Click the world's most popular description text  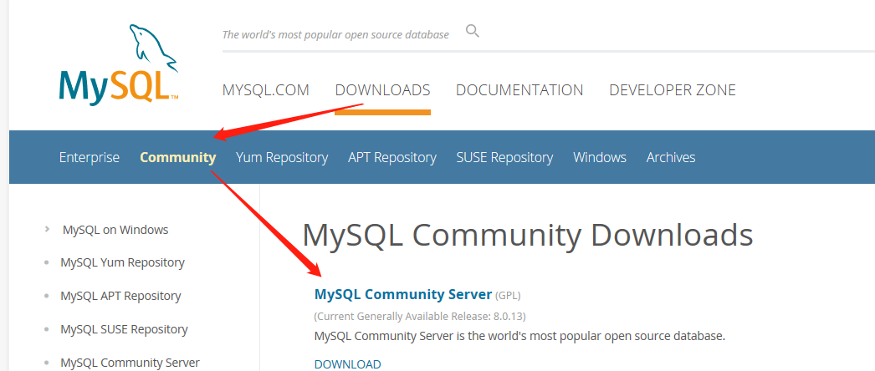pos(519,337)
